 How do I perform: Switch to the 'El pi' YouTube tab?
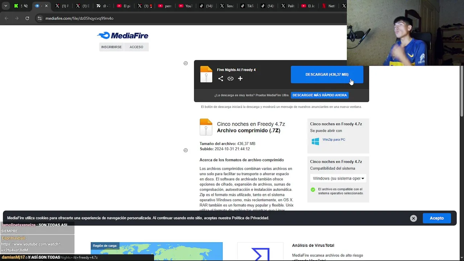[x=123, y=6]
